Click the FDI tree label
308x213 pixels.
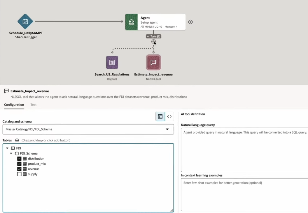pos(18,148)
